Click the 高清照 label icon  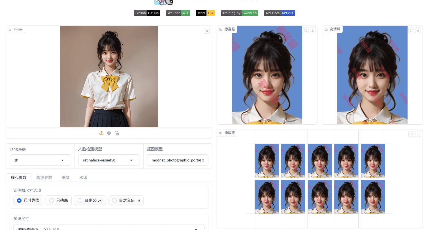tap(326, 29)
